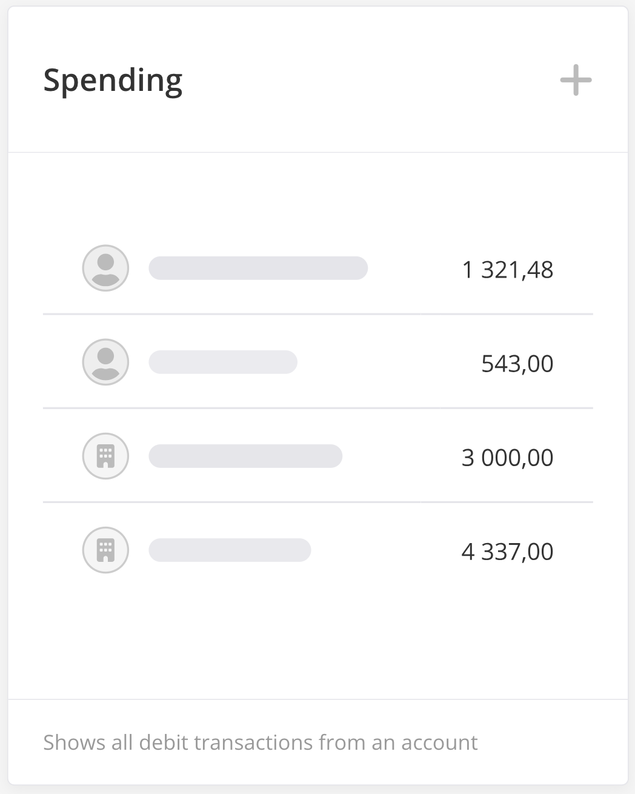Click building icon next to 4 337,00
The image size is (635, 794).
[105, 550]
